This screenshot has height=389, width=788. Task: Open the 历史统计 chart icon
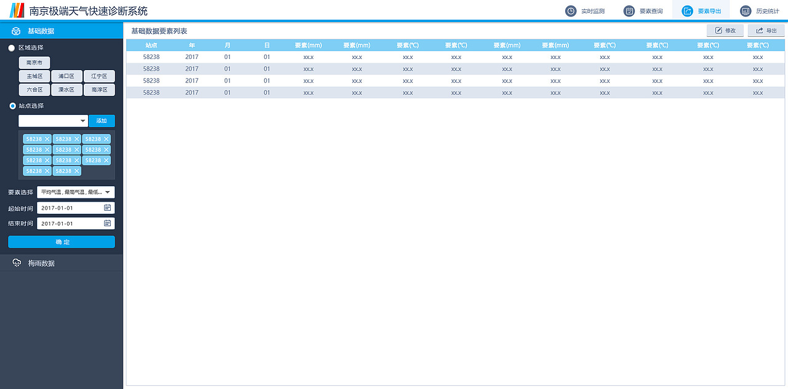click(x=746, y=11)
